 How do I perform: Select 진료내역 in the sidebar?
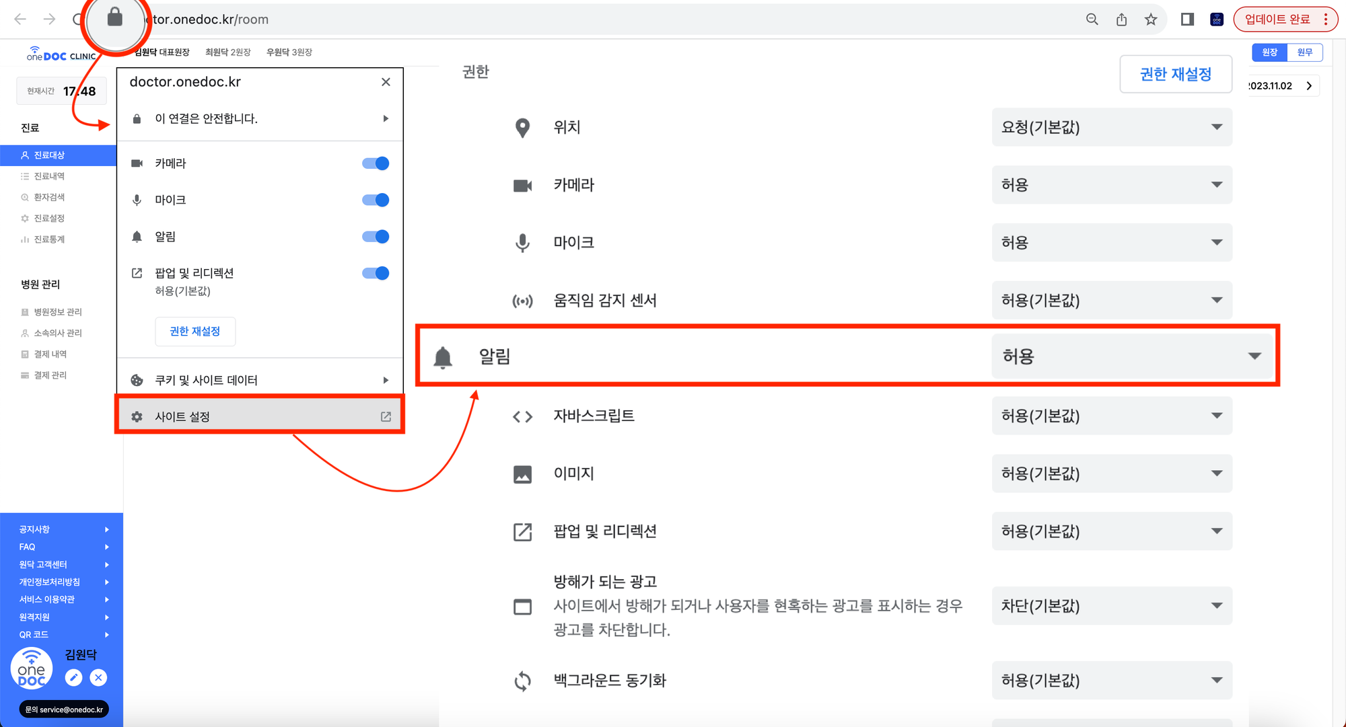tap(49, 176)
